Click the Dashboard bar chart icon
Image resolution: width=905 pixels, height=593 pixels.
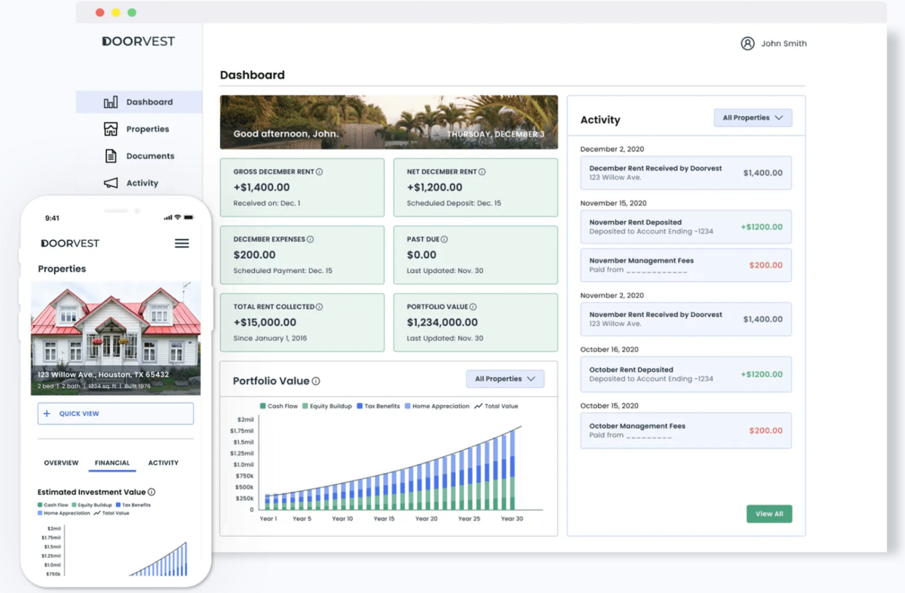pyautogui.click(x=111, y=102)
